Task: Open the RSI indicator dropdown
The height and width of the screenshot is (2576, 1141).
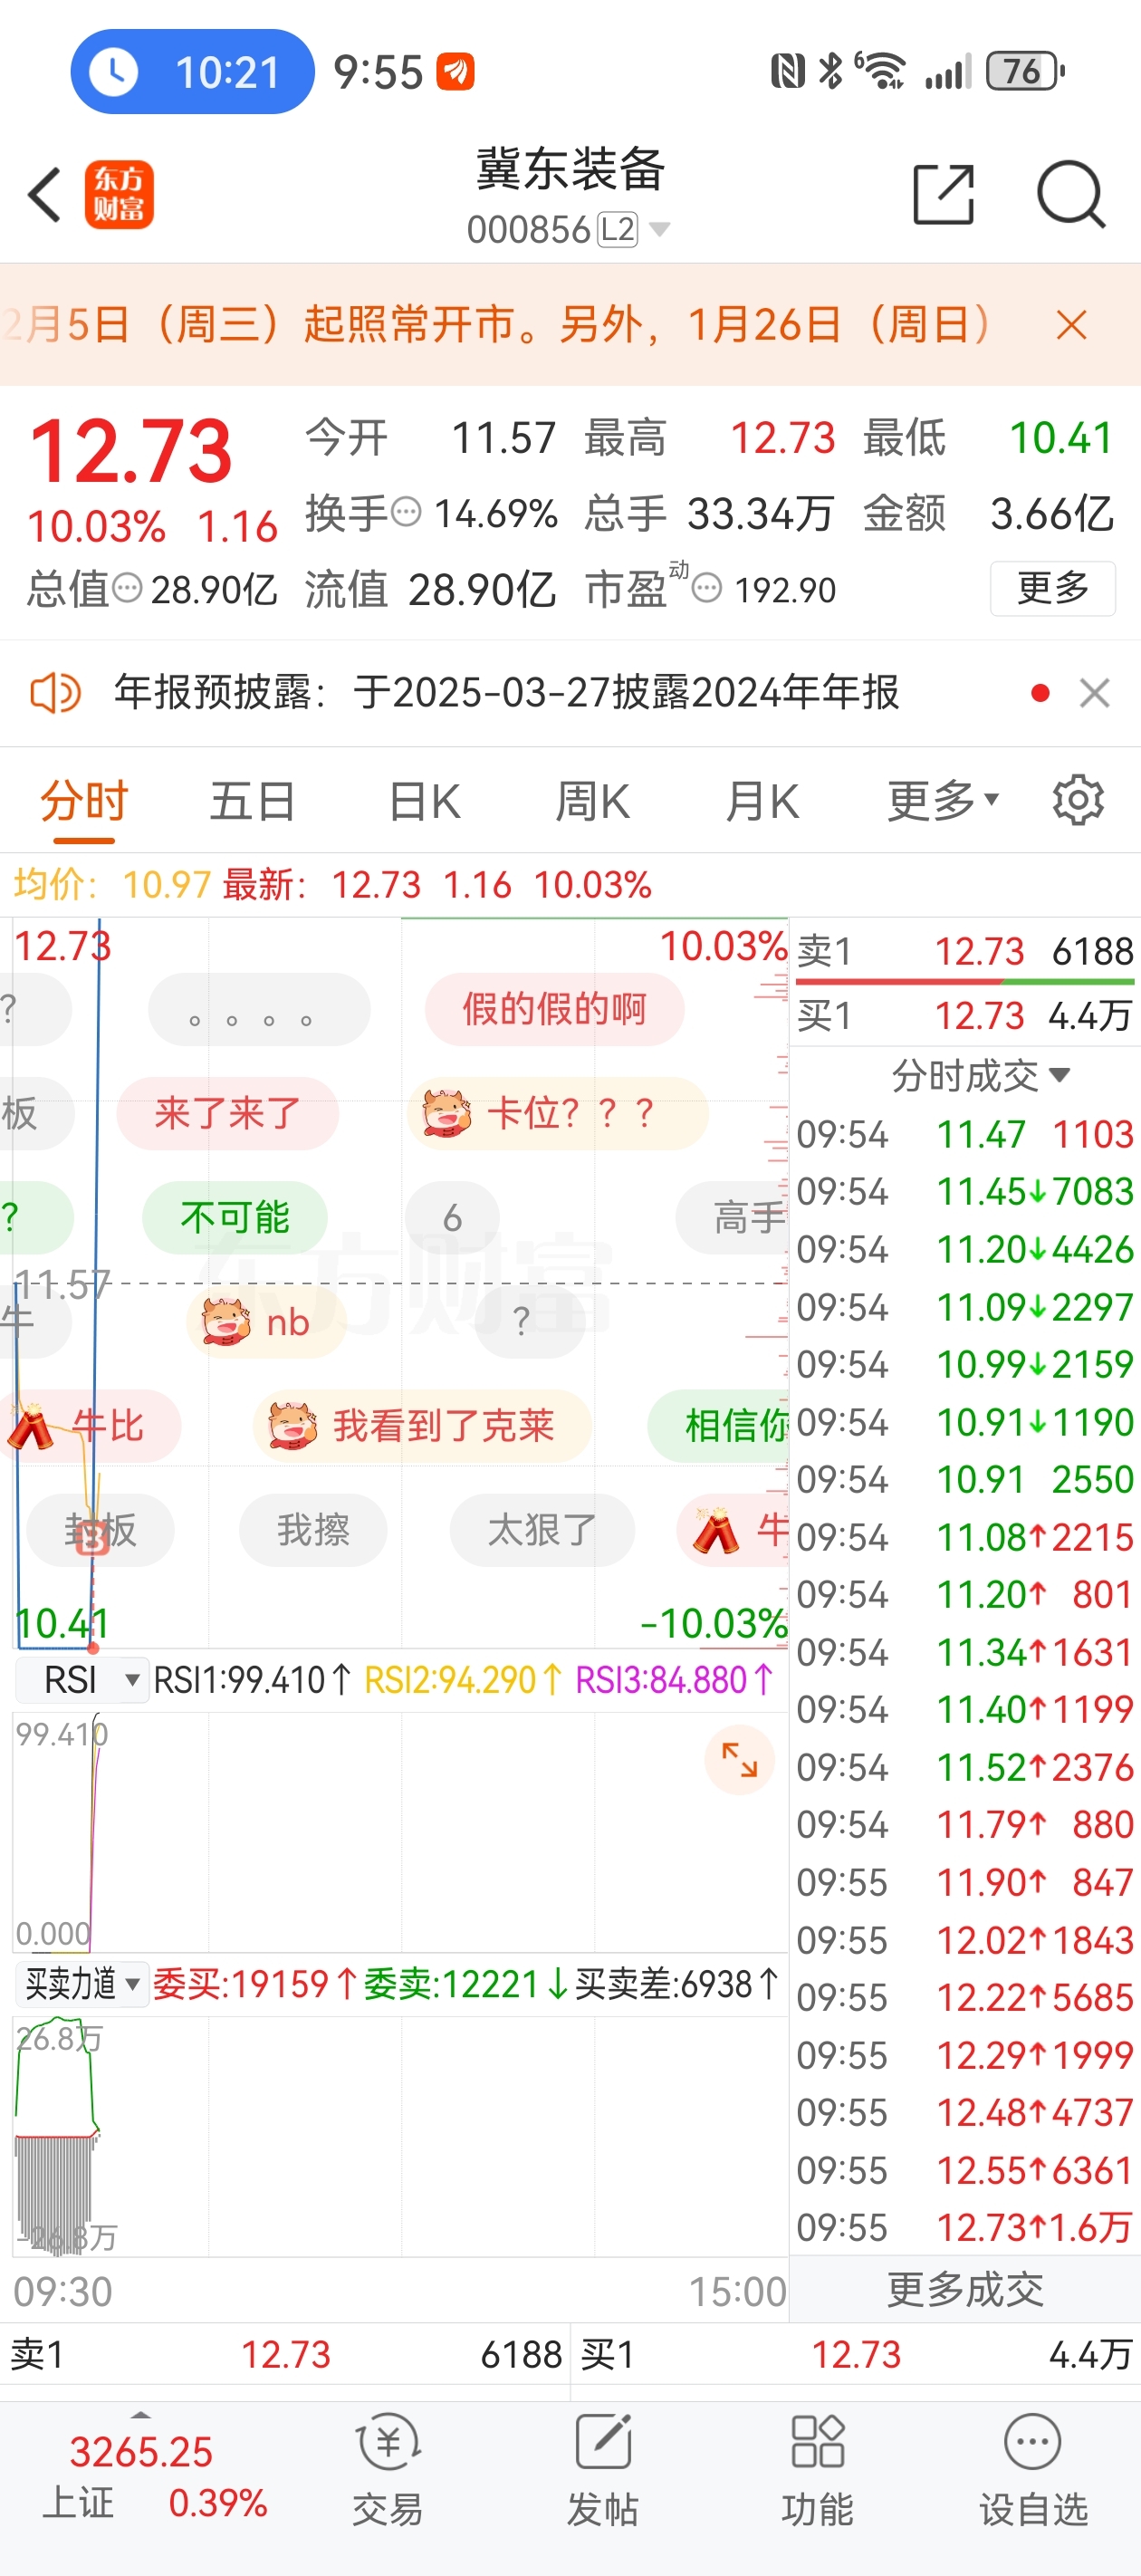Action: click(x=82, y=1680)
